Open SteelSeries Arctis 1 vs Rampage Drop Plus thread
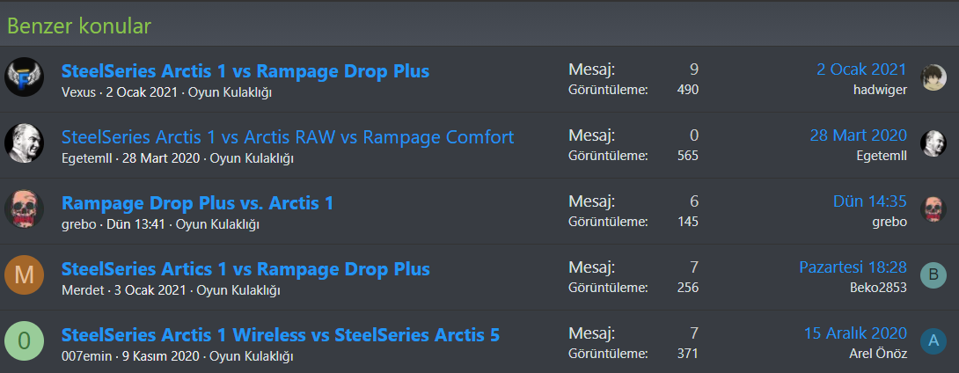This screenshot has width=959, height=373. [245, 70]
